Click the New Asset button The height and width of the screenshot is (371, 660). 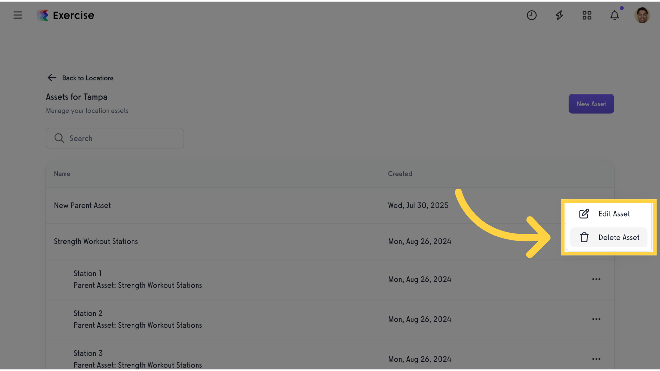coord(591,104)
